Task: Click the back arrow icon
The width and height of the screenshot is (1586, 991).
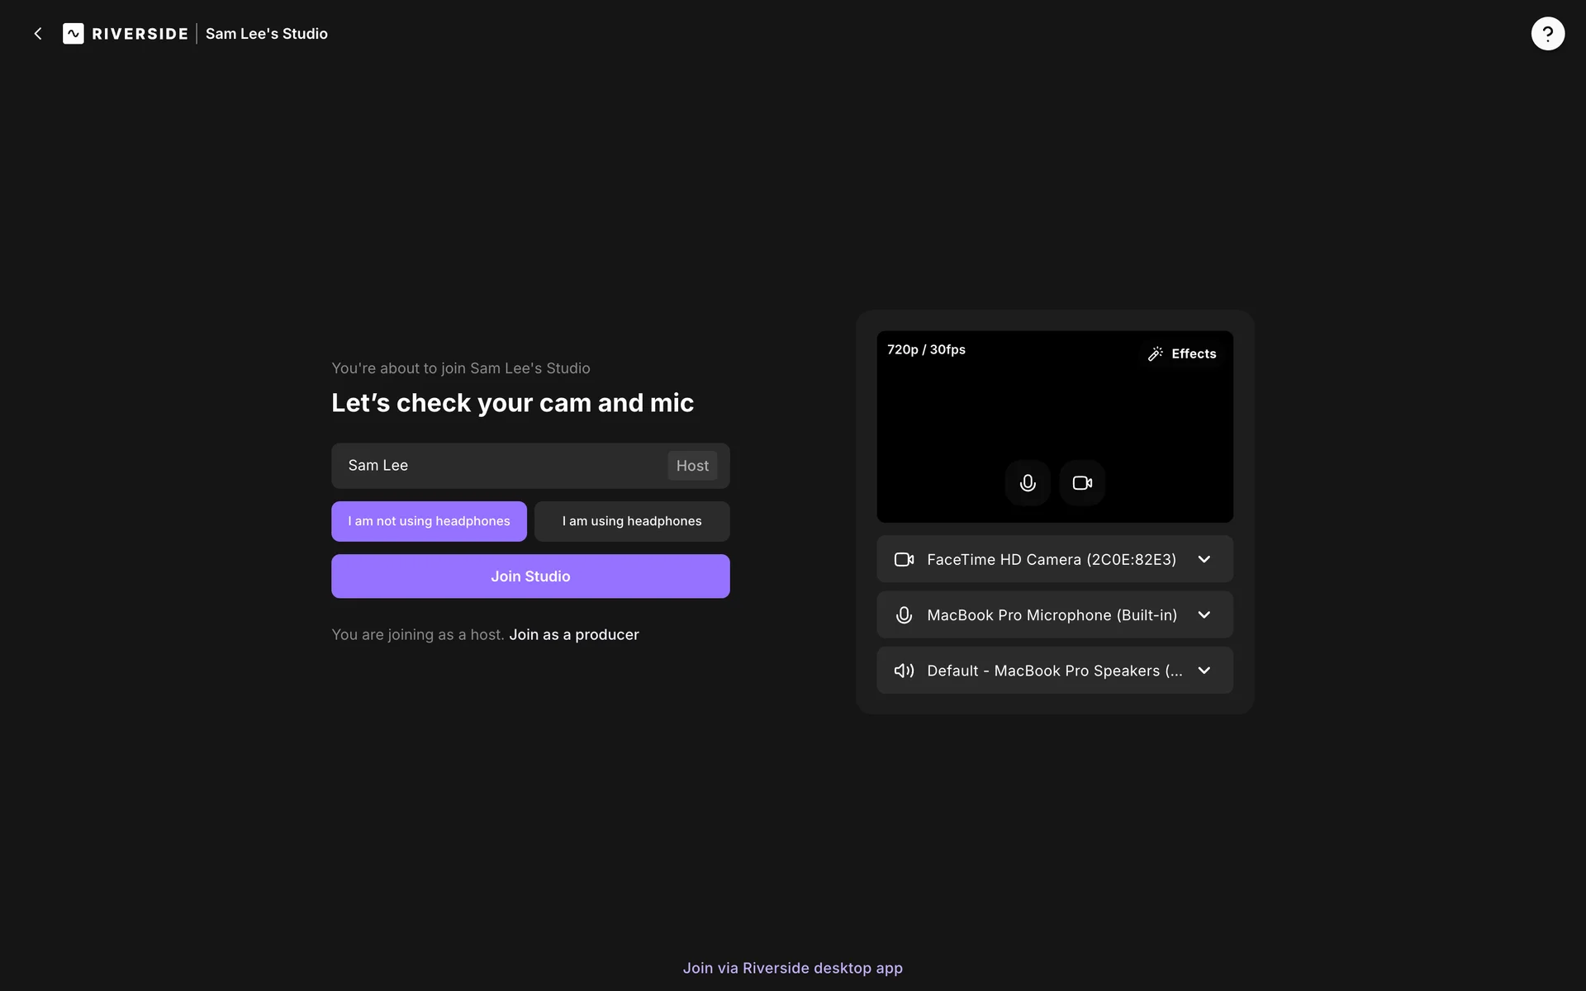Action: (x=38, y=34)
